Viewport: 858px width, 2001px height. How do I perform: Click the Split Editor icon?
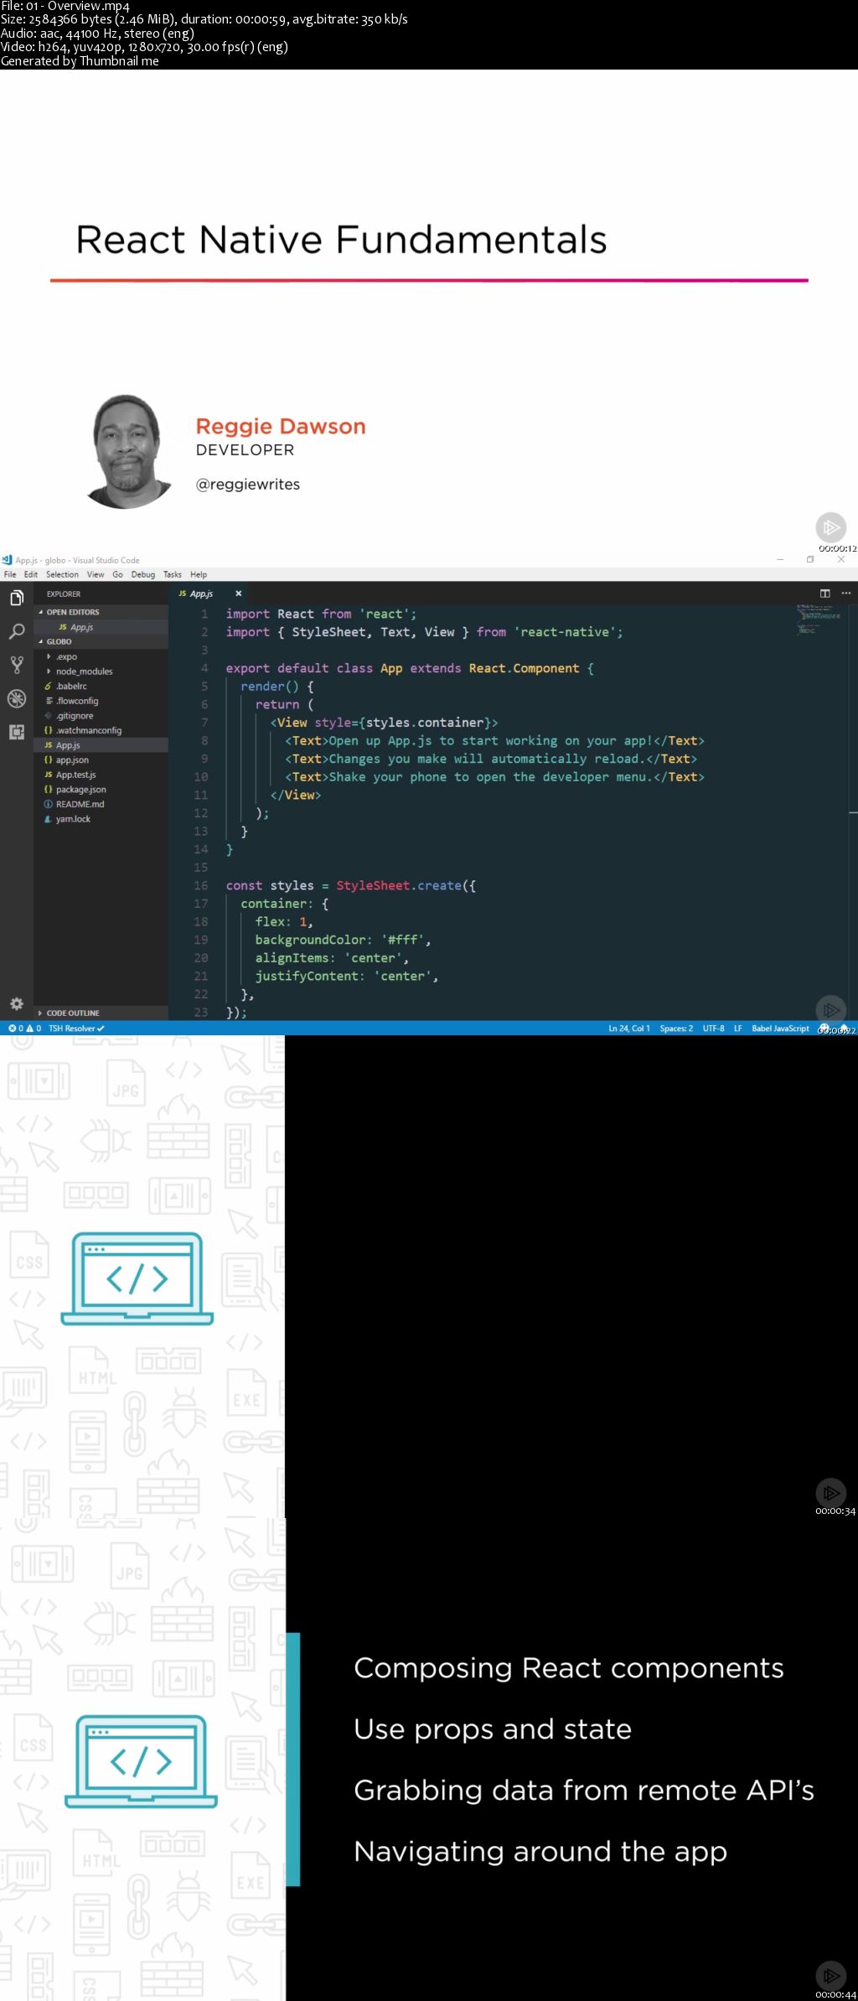(x=824, y=593)
